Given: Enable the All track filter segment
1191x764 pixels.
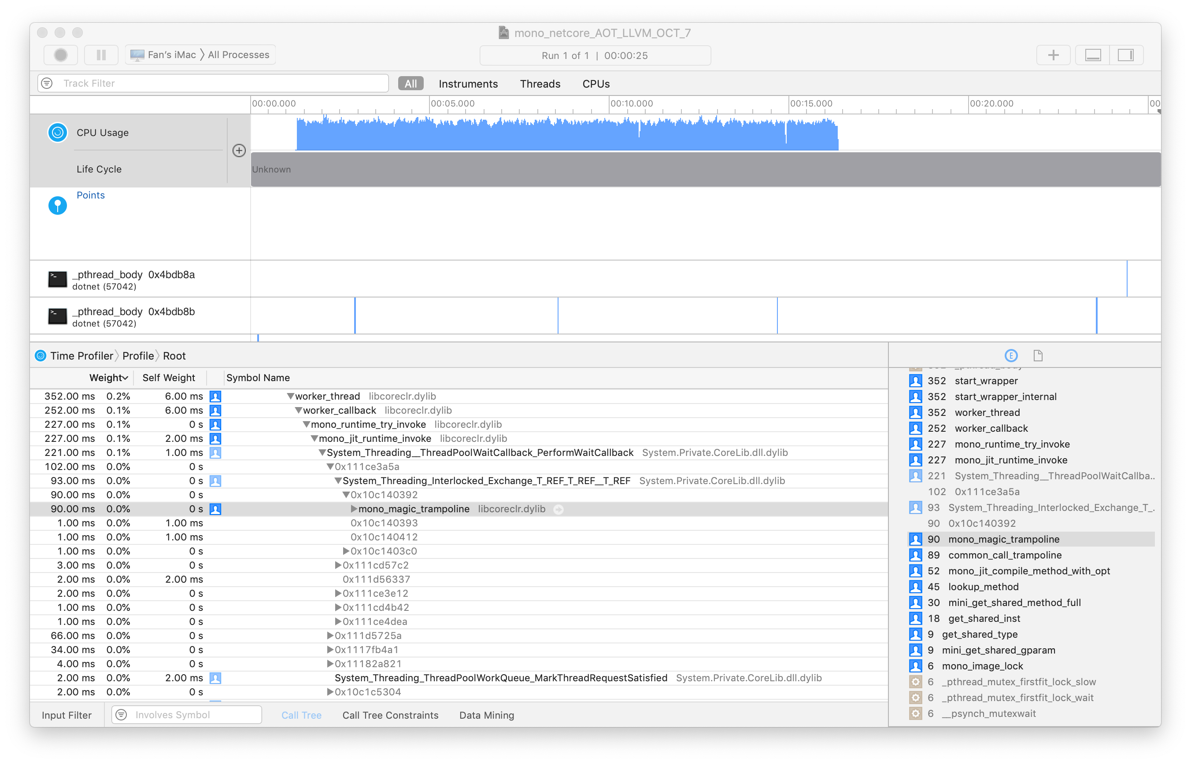Looking at the screenshot, I should [411, 83].
